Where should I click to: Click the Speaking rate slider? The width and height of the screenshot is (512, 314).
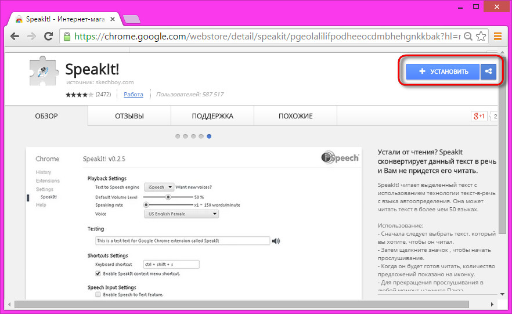168,205
